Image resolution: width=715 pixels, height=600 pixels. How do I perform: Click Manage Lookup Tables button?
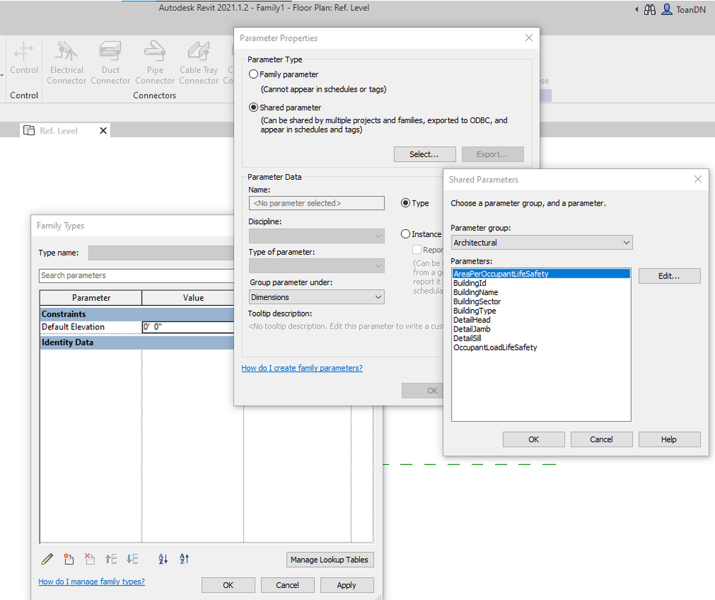coord(330,560)
